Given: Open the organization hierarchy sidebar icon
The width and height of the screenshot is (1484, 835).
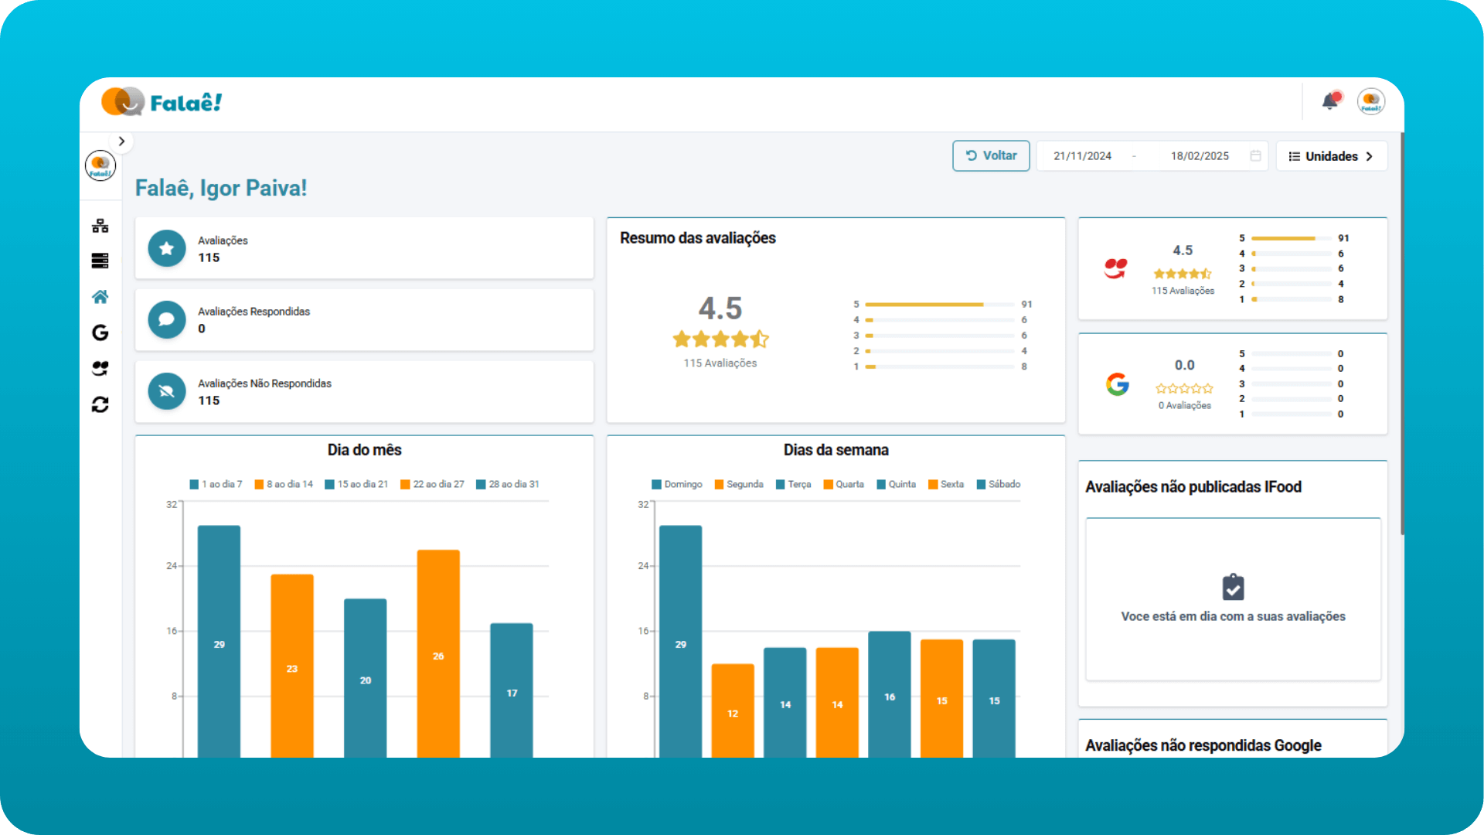Looking at the screenshot, I should click(x=100, y=226).
